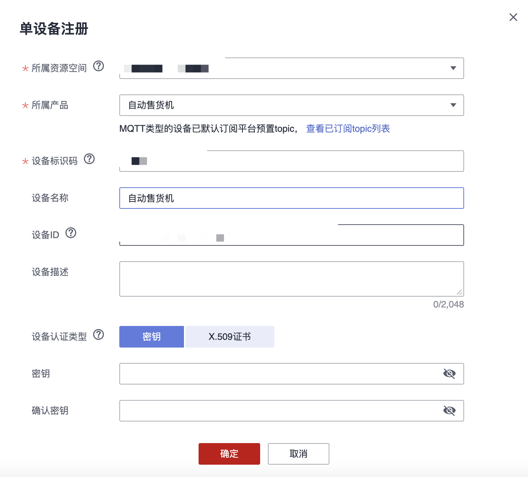
Task: Expand the 所属产品 dropdown
Action: tap(453, 105)
